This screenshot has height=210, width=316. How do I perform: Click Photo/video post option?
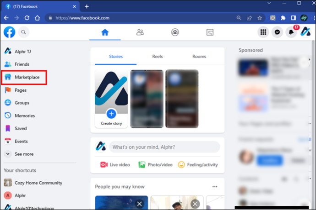(155, 165)
